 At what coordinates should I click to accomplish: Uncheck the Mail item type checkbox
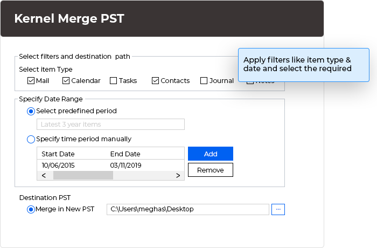pos(31,81)
